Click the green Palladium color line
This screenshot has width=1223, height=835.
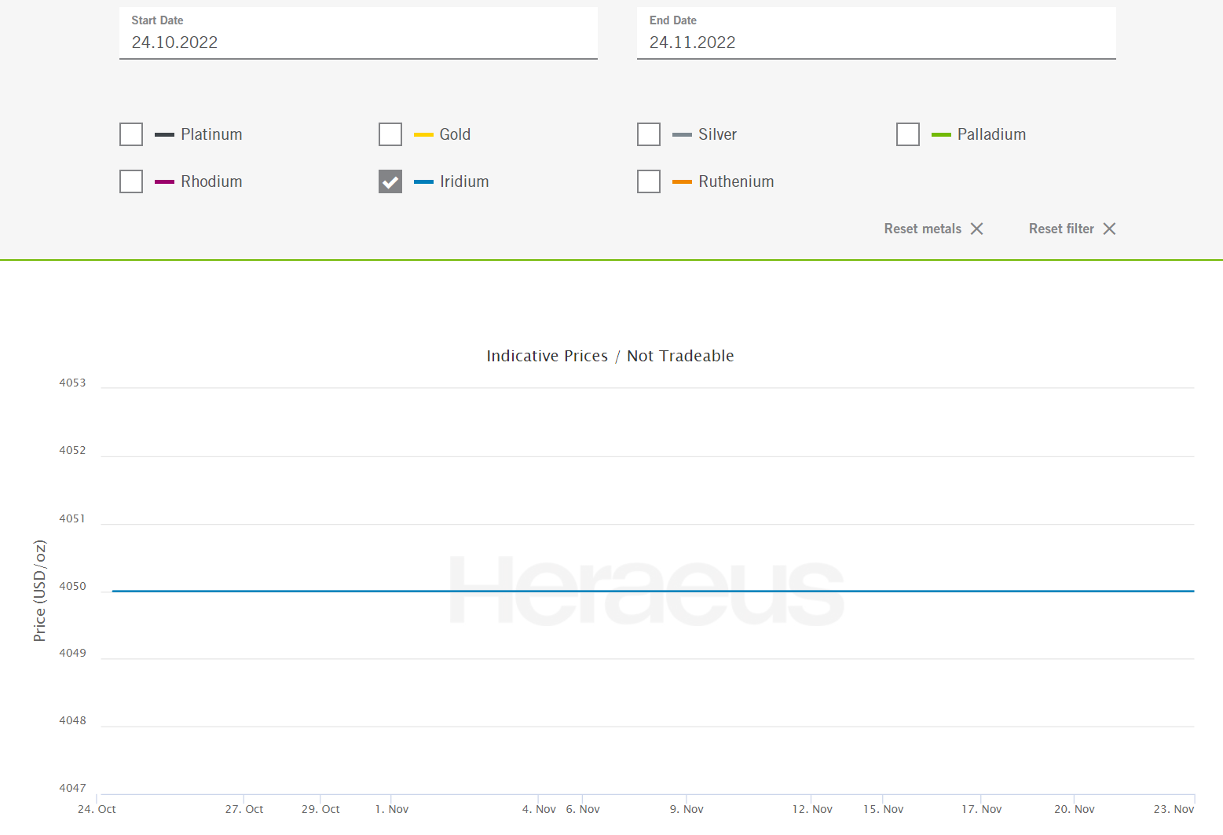click(941, 134)
